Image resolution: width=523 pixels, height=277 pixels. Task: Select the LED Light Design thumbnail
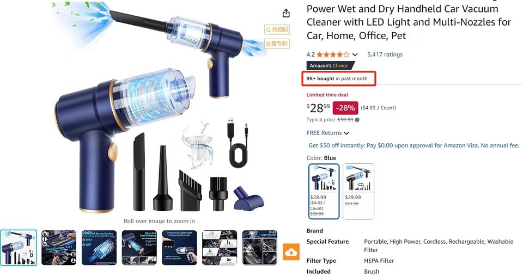click(x=259, y=248)
